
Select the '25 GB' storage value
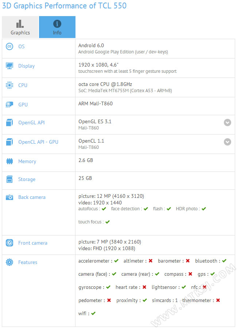click(85, 178)
